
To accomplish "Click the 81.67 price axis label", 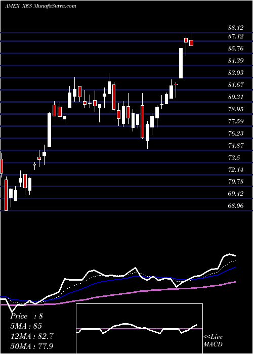I will pos(236,85).
